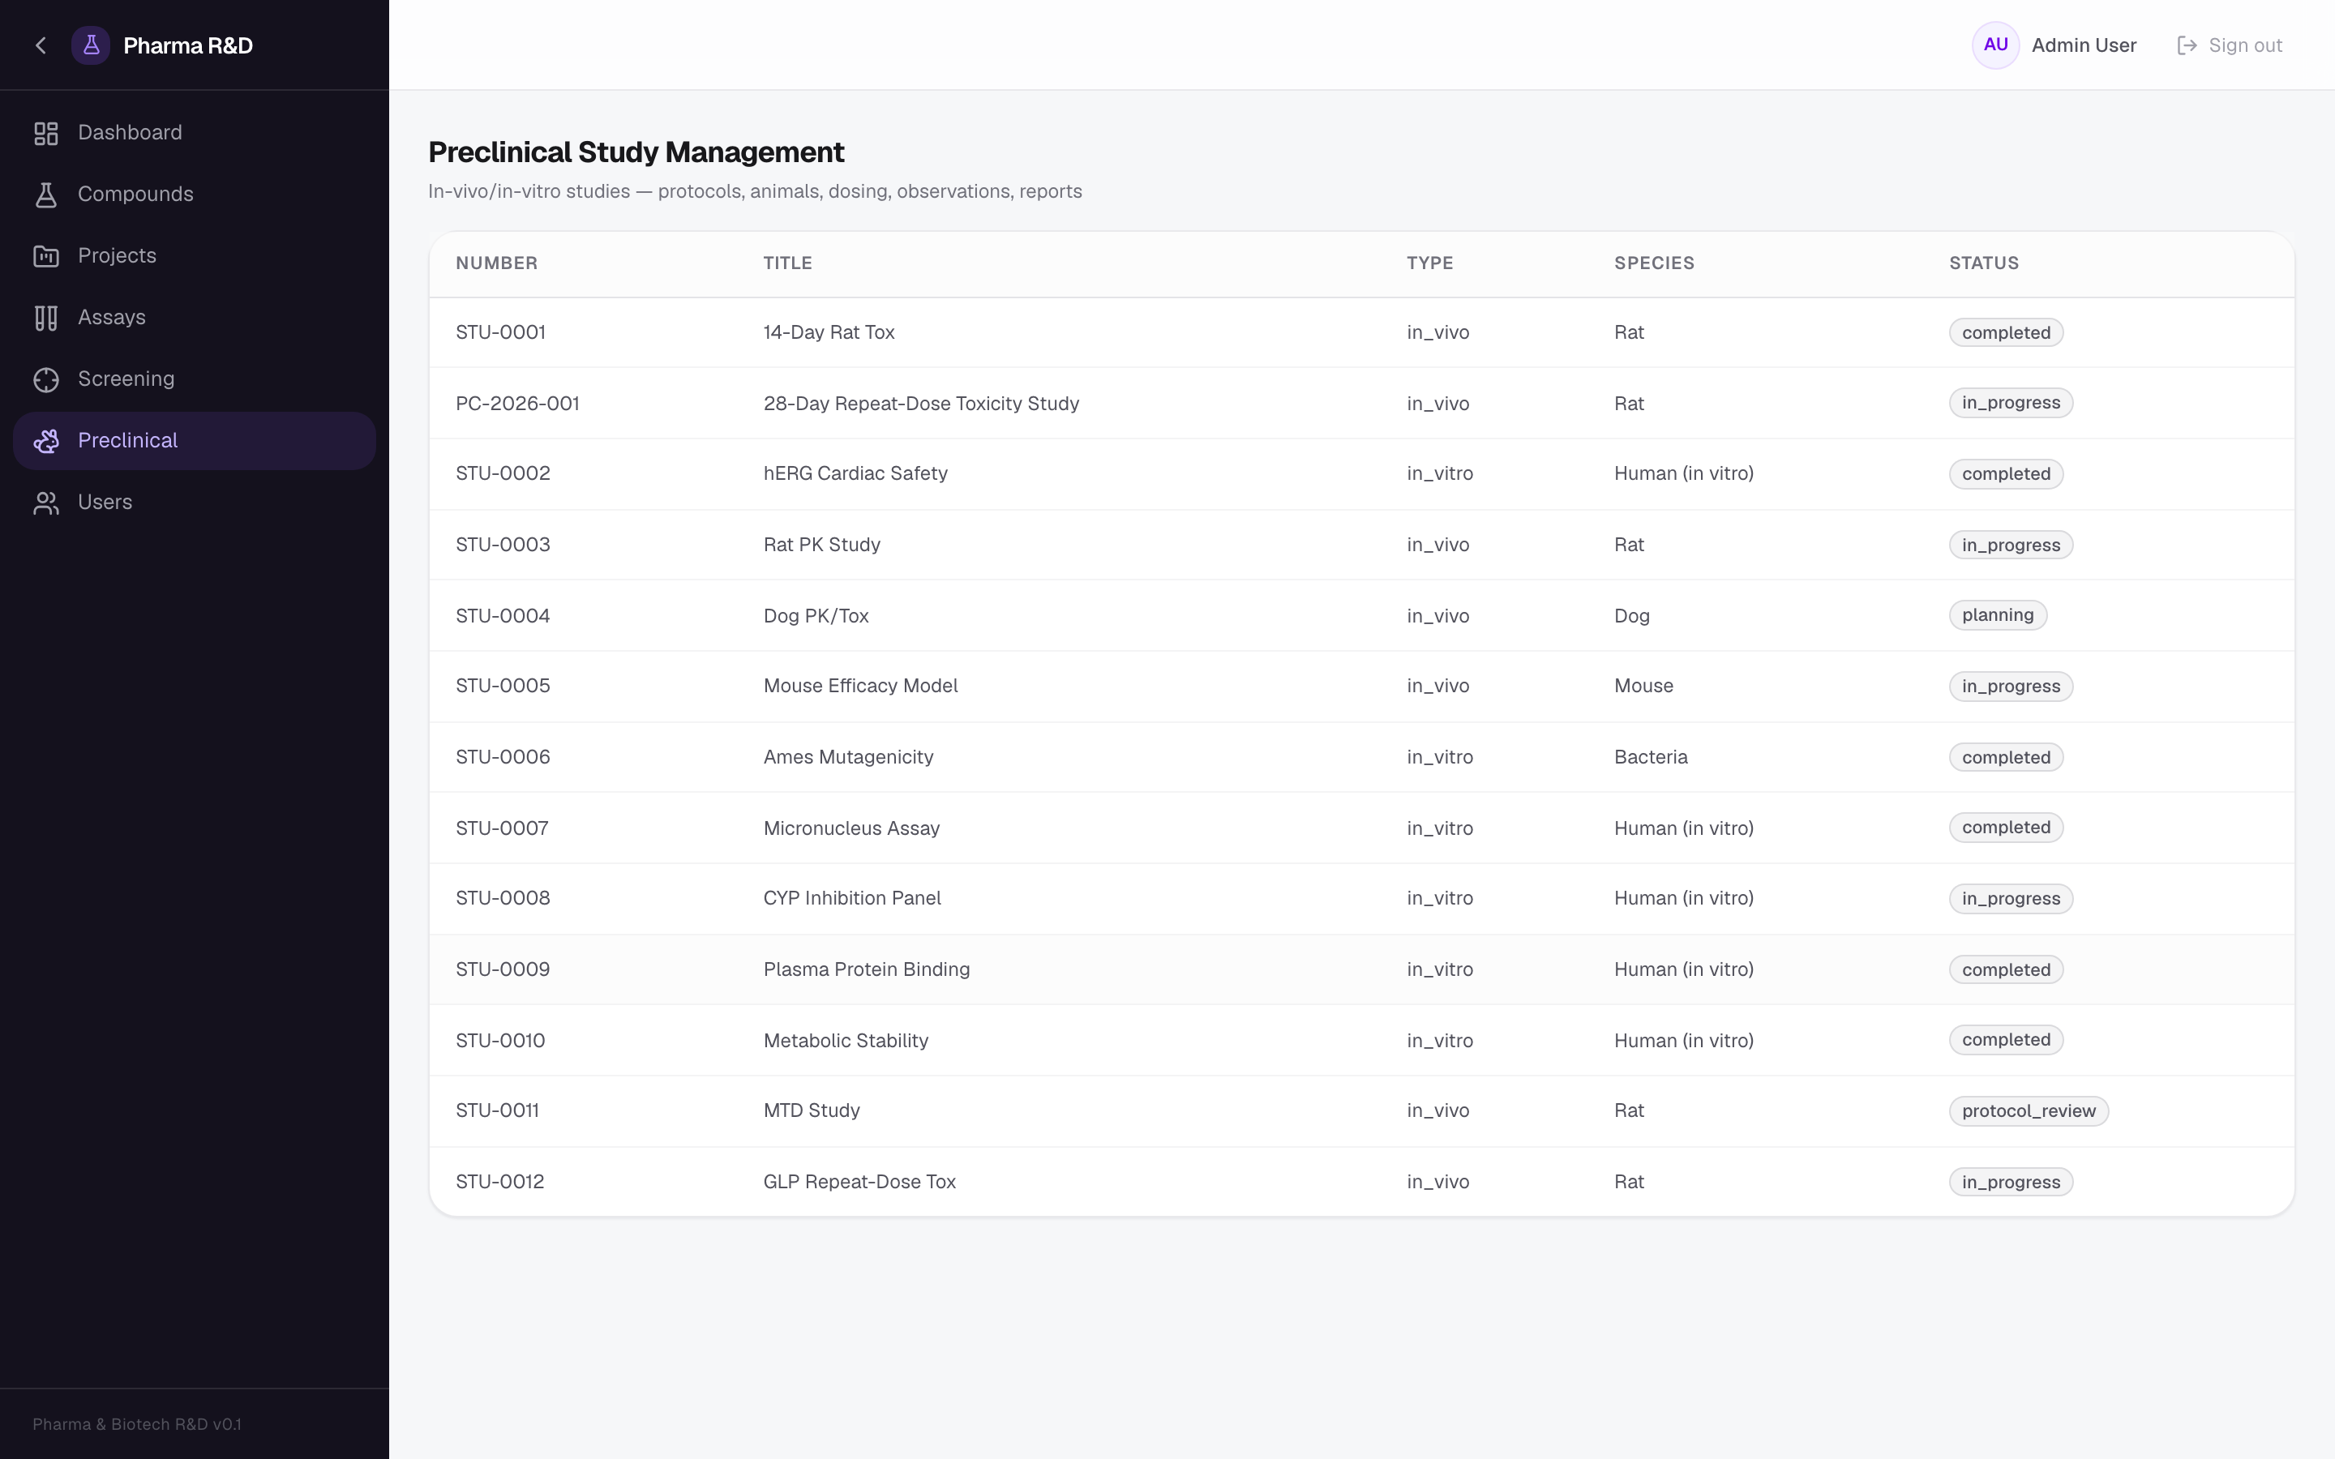Open study number STU-0008
The image size is (2335, 1459).
tap(503, 898)
